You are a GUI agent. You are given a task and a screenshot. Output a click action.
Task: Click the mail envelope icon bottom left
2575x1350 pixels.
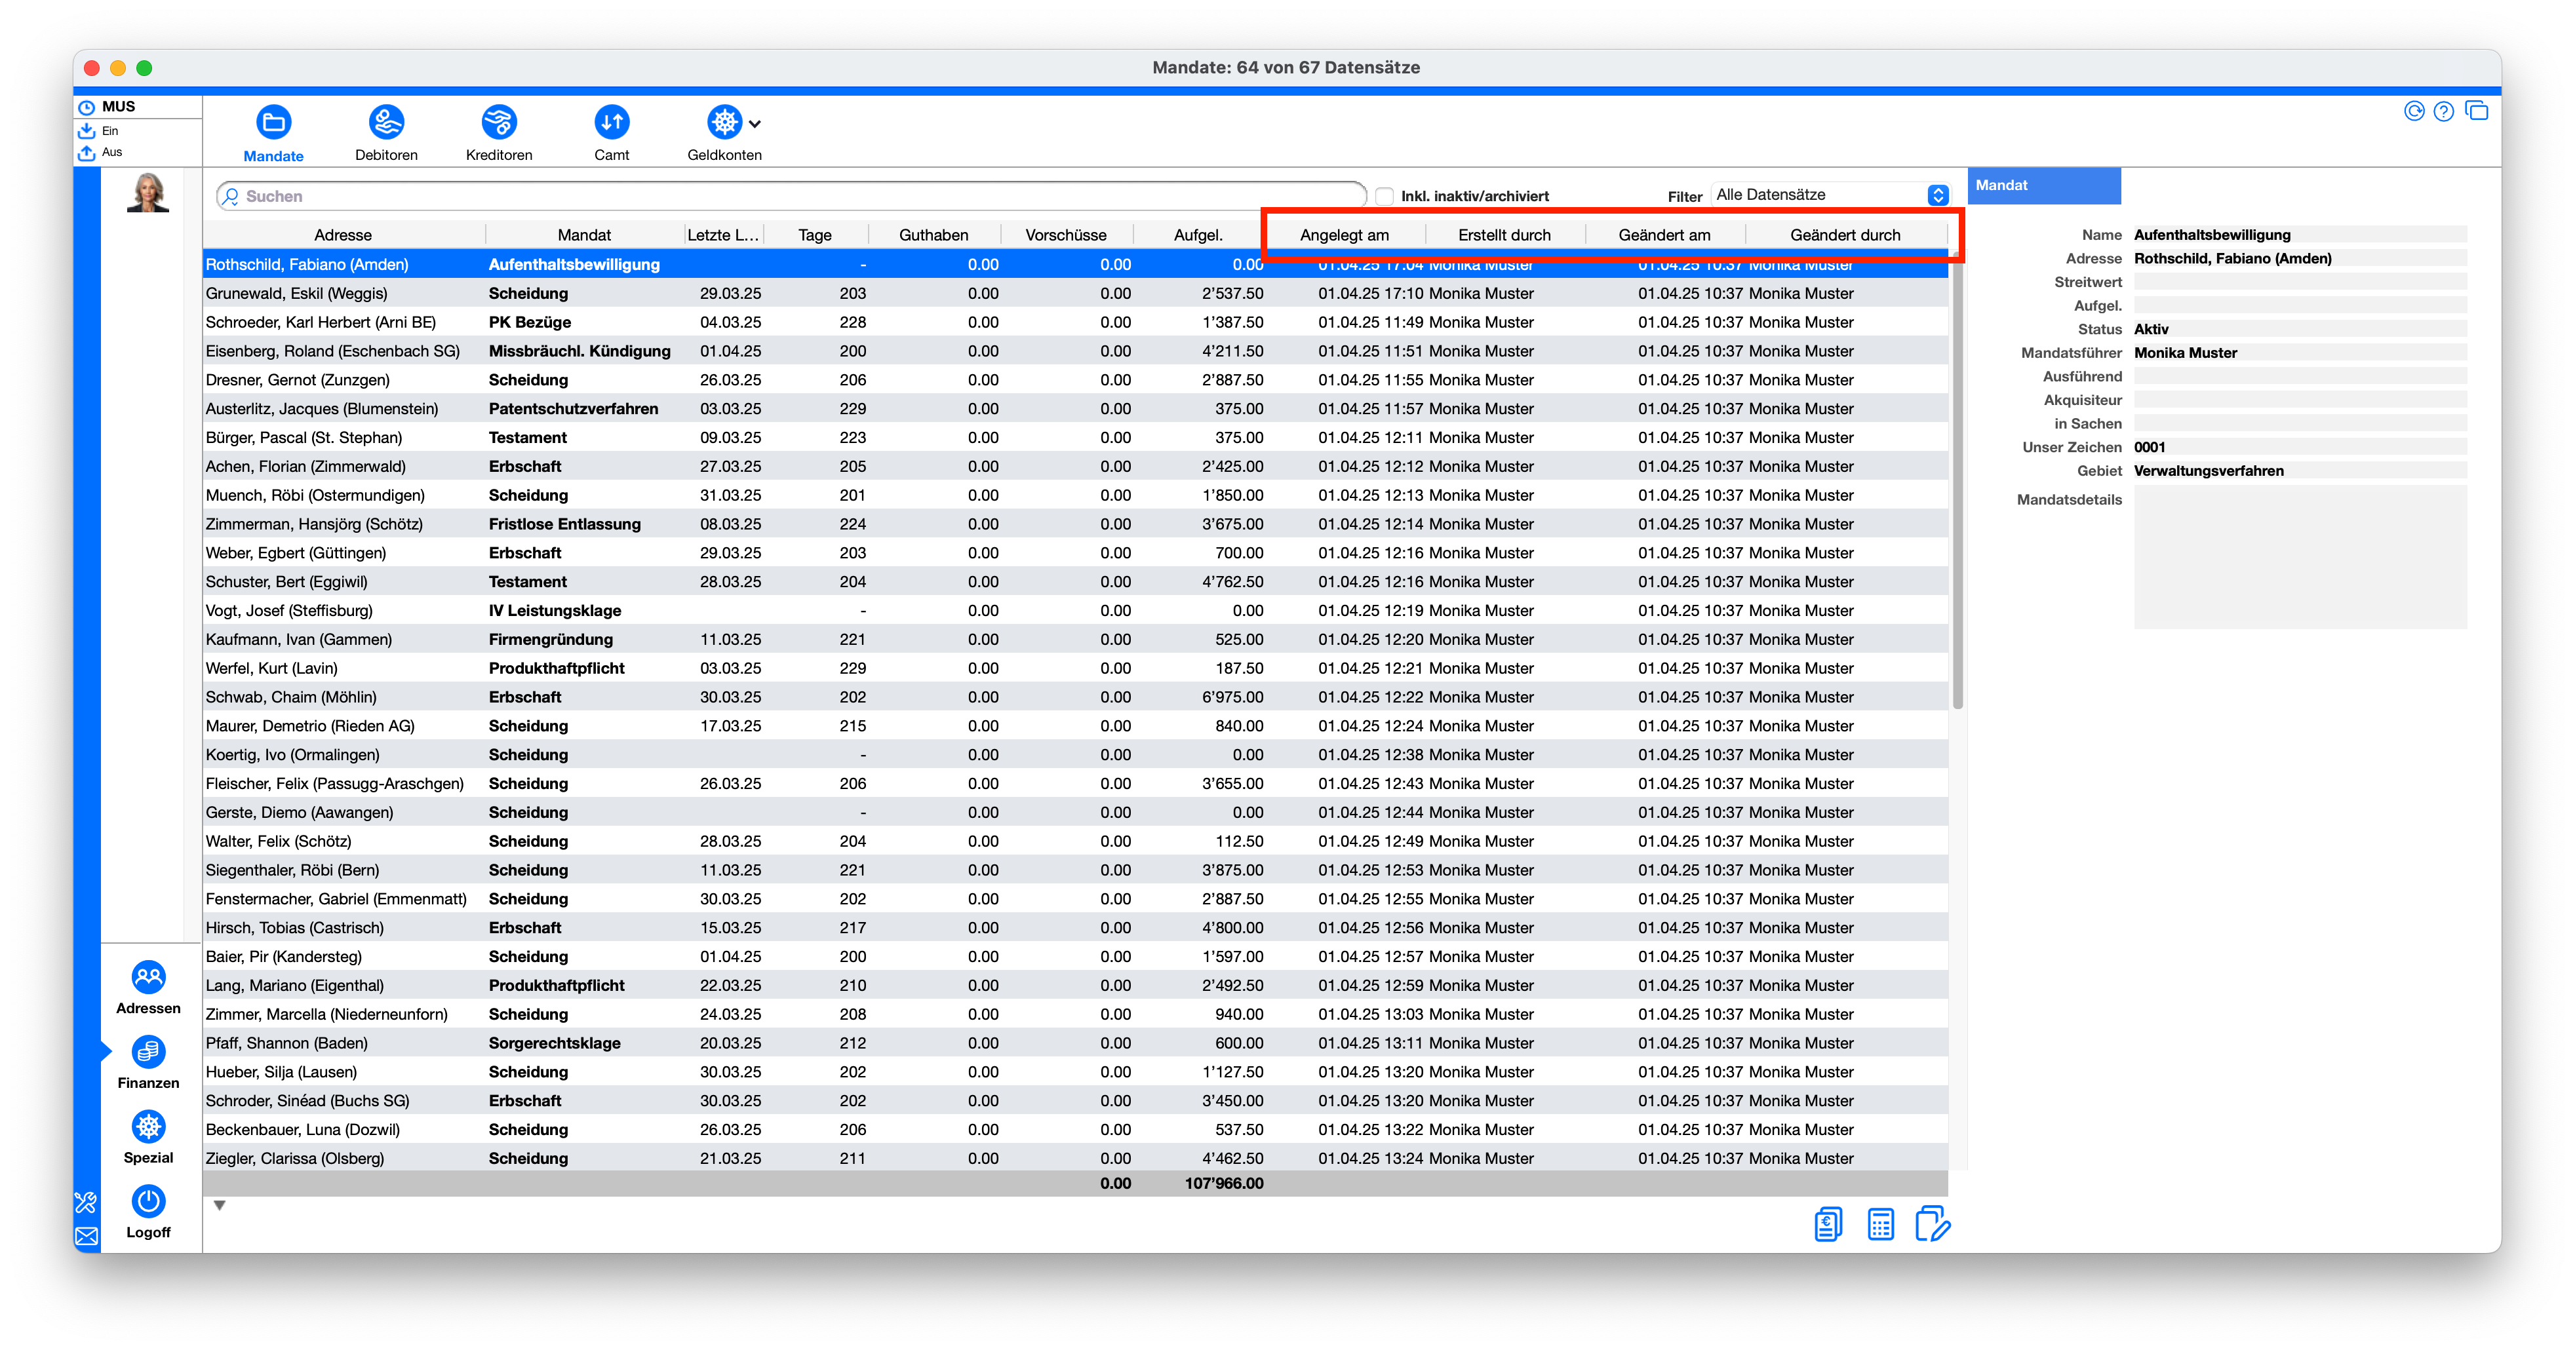[87, 1236]
